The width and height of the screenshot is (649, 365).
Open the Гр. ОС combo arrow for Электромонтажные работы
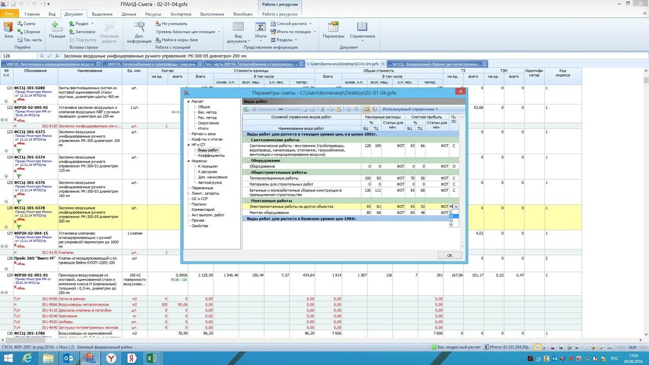(x=456, y=207)
